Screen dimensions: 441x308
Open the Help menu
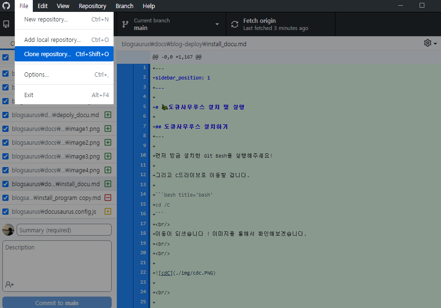(x=149, y=6)
